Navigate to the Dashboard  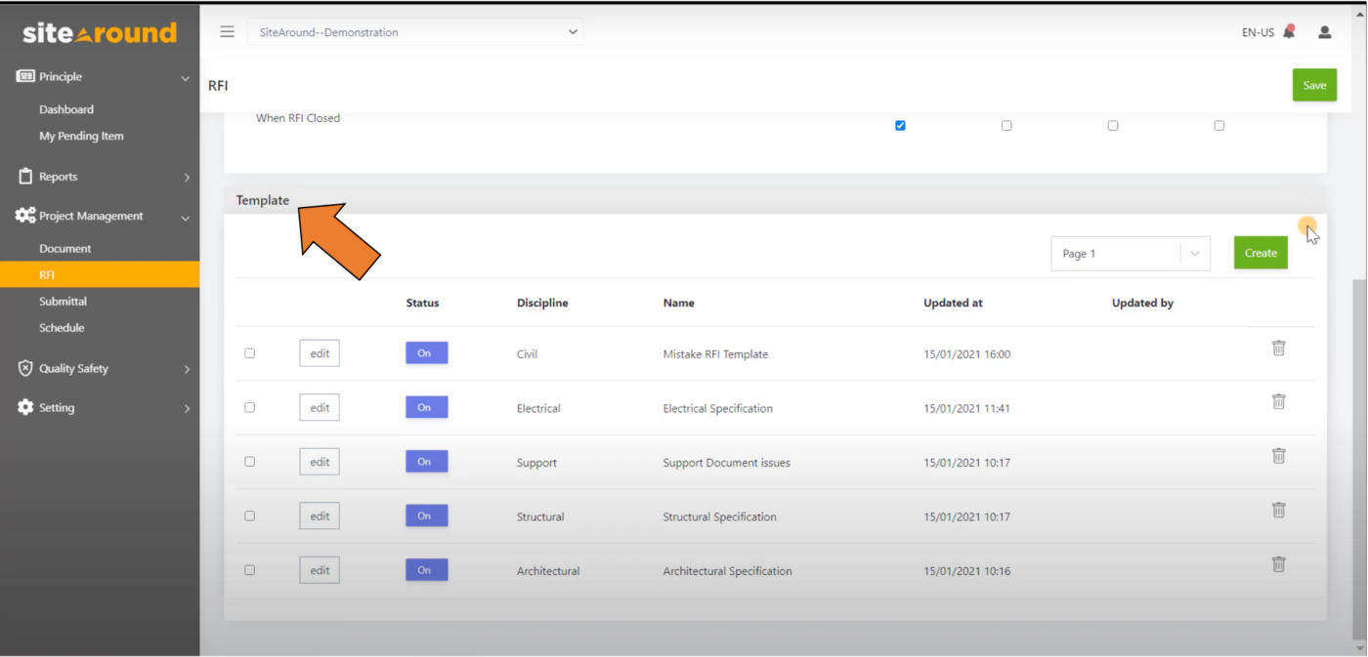65,108
